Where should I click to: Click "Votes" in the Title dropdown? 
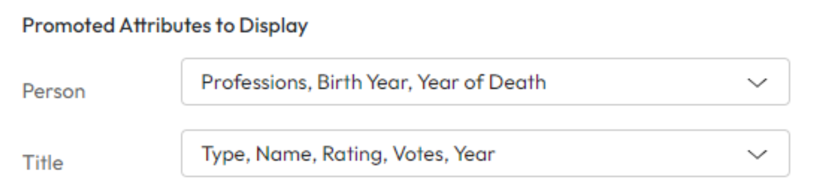coord(421,154)
